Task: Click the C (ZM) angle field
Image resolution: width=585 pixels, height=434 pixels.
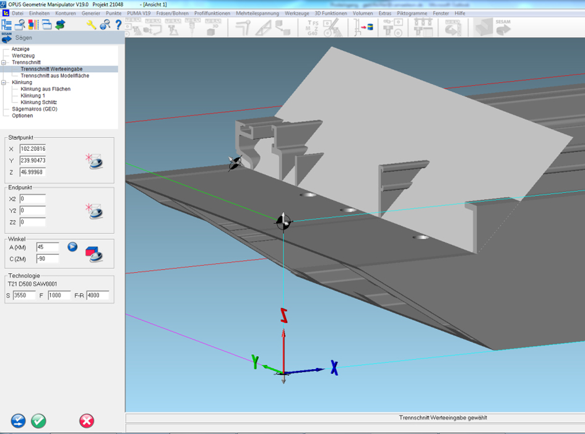Action: coord(48,258)
